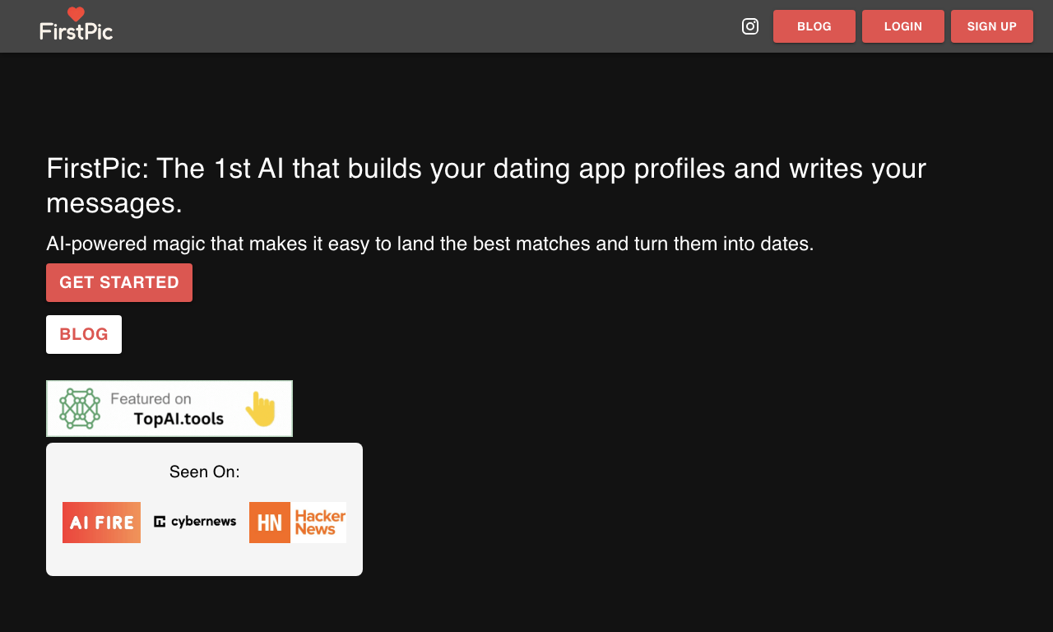
Task: Click the FirstPic headline text
Action: click(486, 185)
